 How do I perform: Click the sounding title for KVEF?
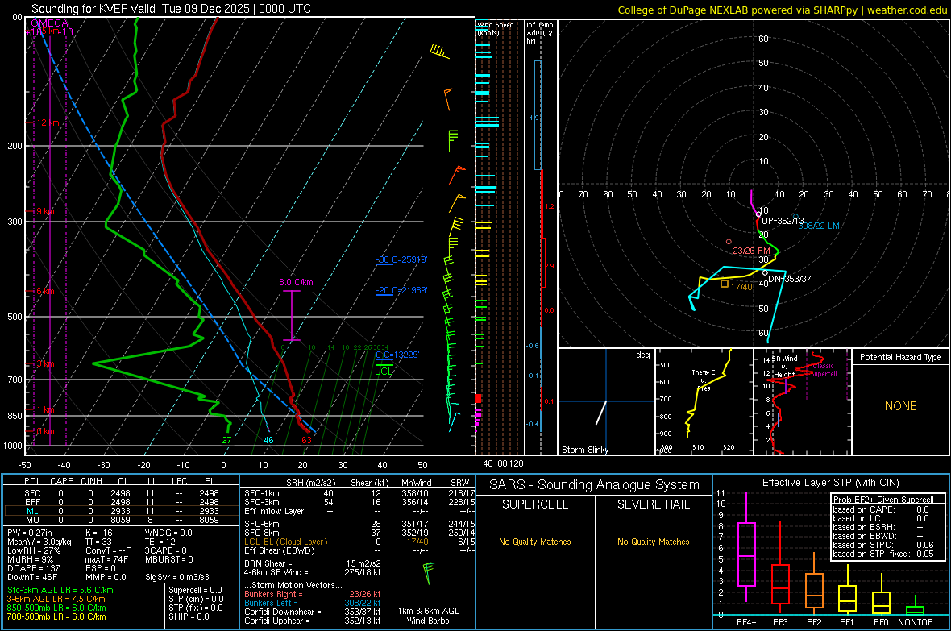pyautogui.click(x=171, y=9)
